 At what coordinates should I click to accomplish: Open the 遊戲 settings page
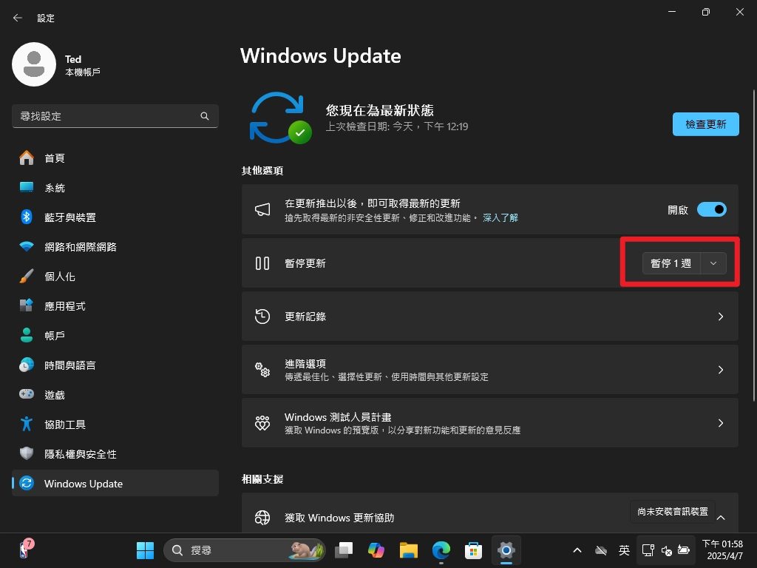pos(55,394)
